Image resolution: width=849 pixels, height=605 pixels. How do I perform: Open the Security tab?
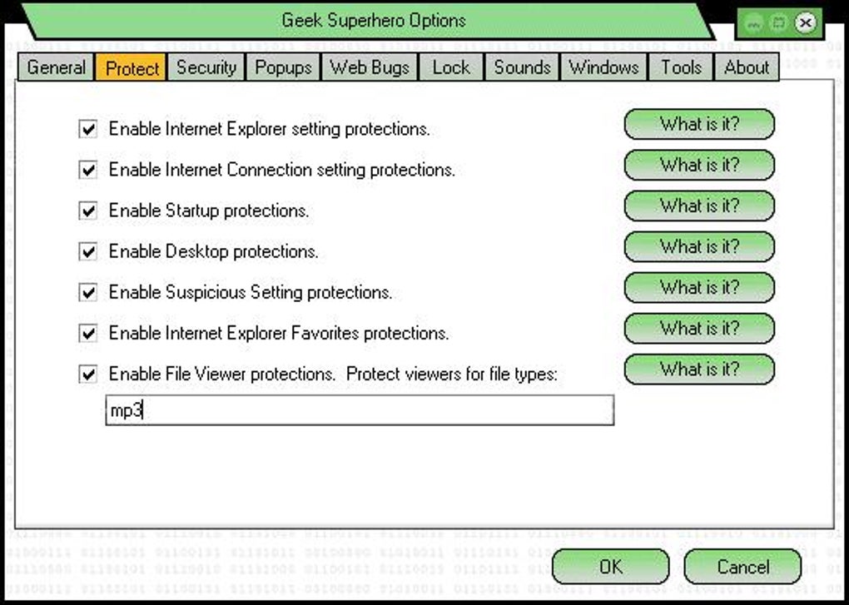pyautogui.click(x=206, y=67)
